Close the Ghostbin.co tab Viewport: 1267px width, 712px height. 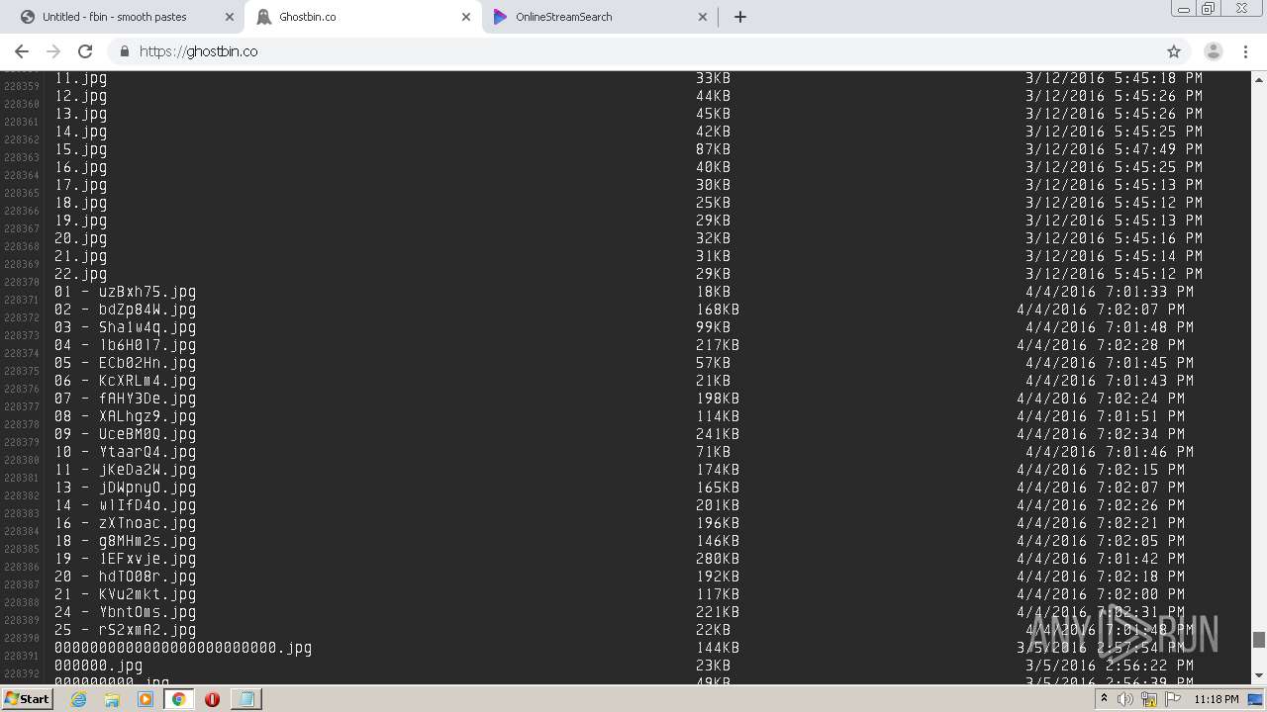466,17
